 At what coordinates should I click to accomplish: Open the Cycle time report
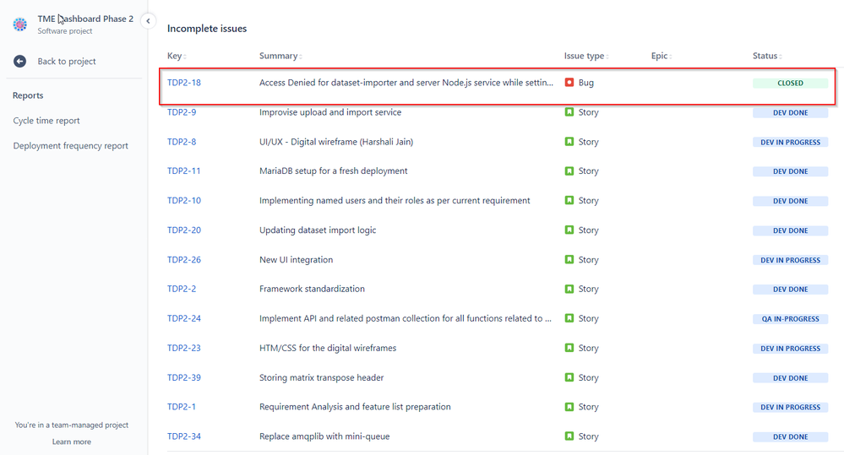coord(46,121)
